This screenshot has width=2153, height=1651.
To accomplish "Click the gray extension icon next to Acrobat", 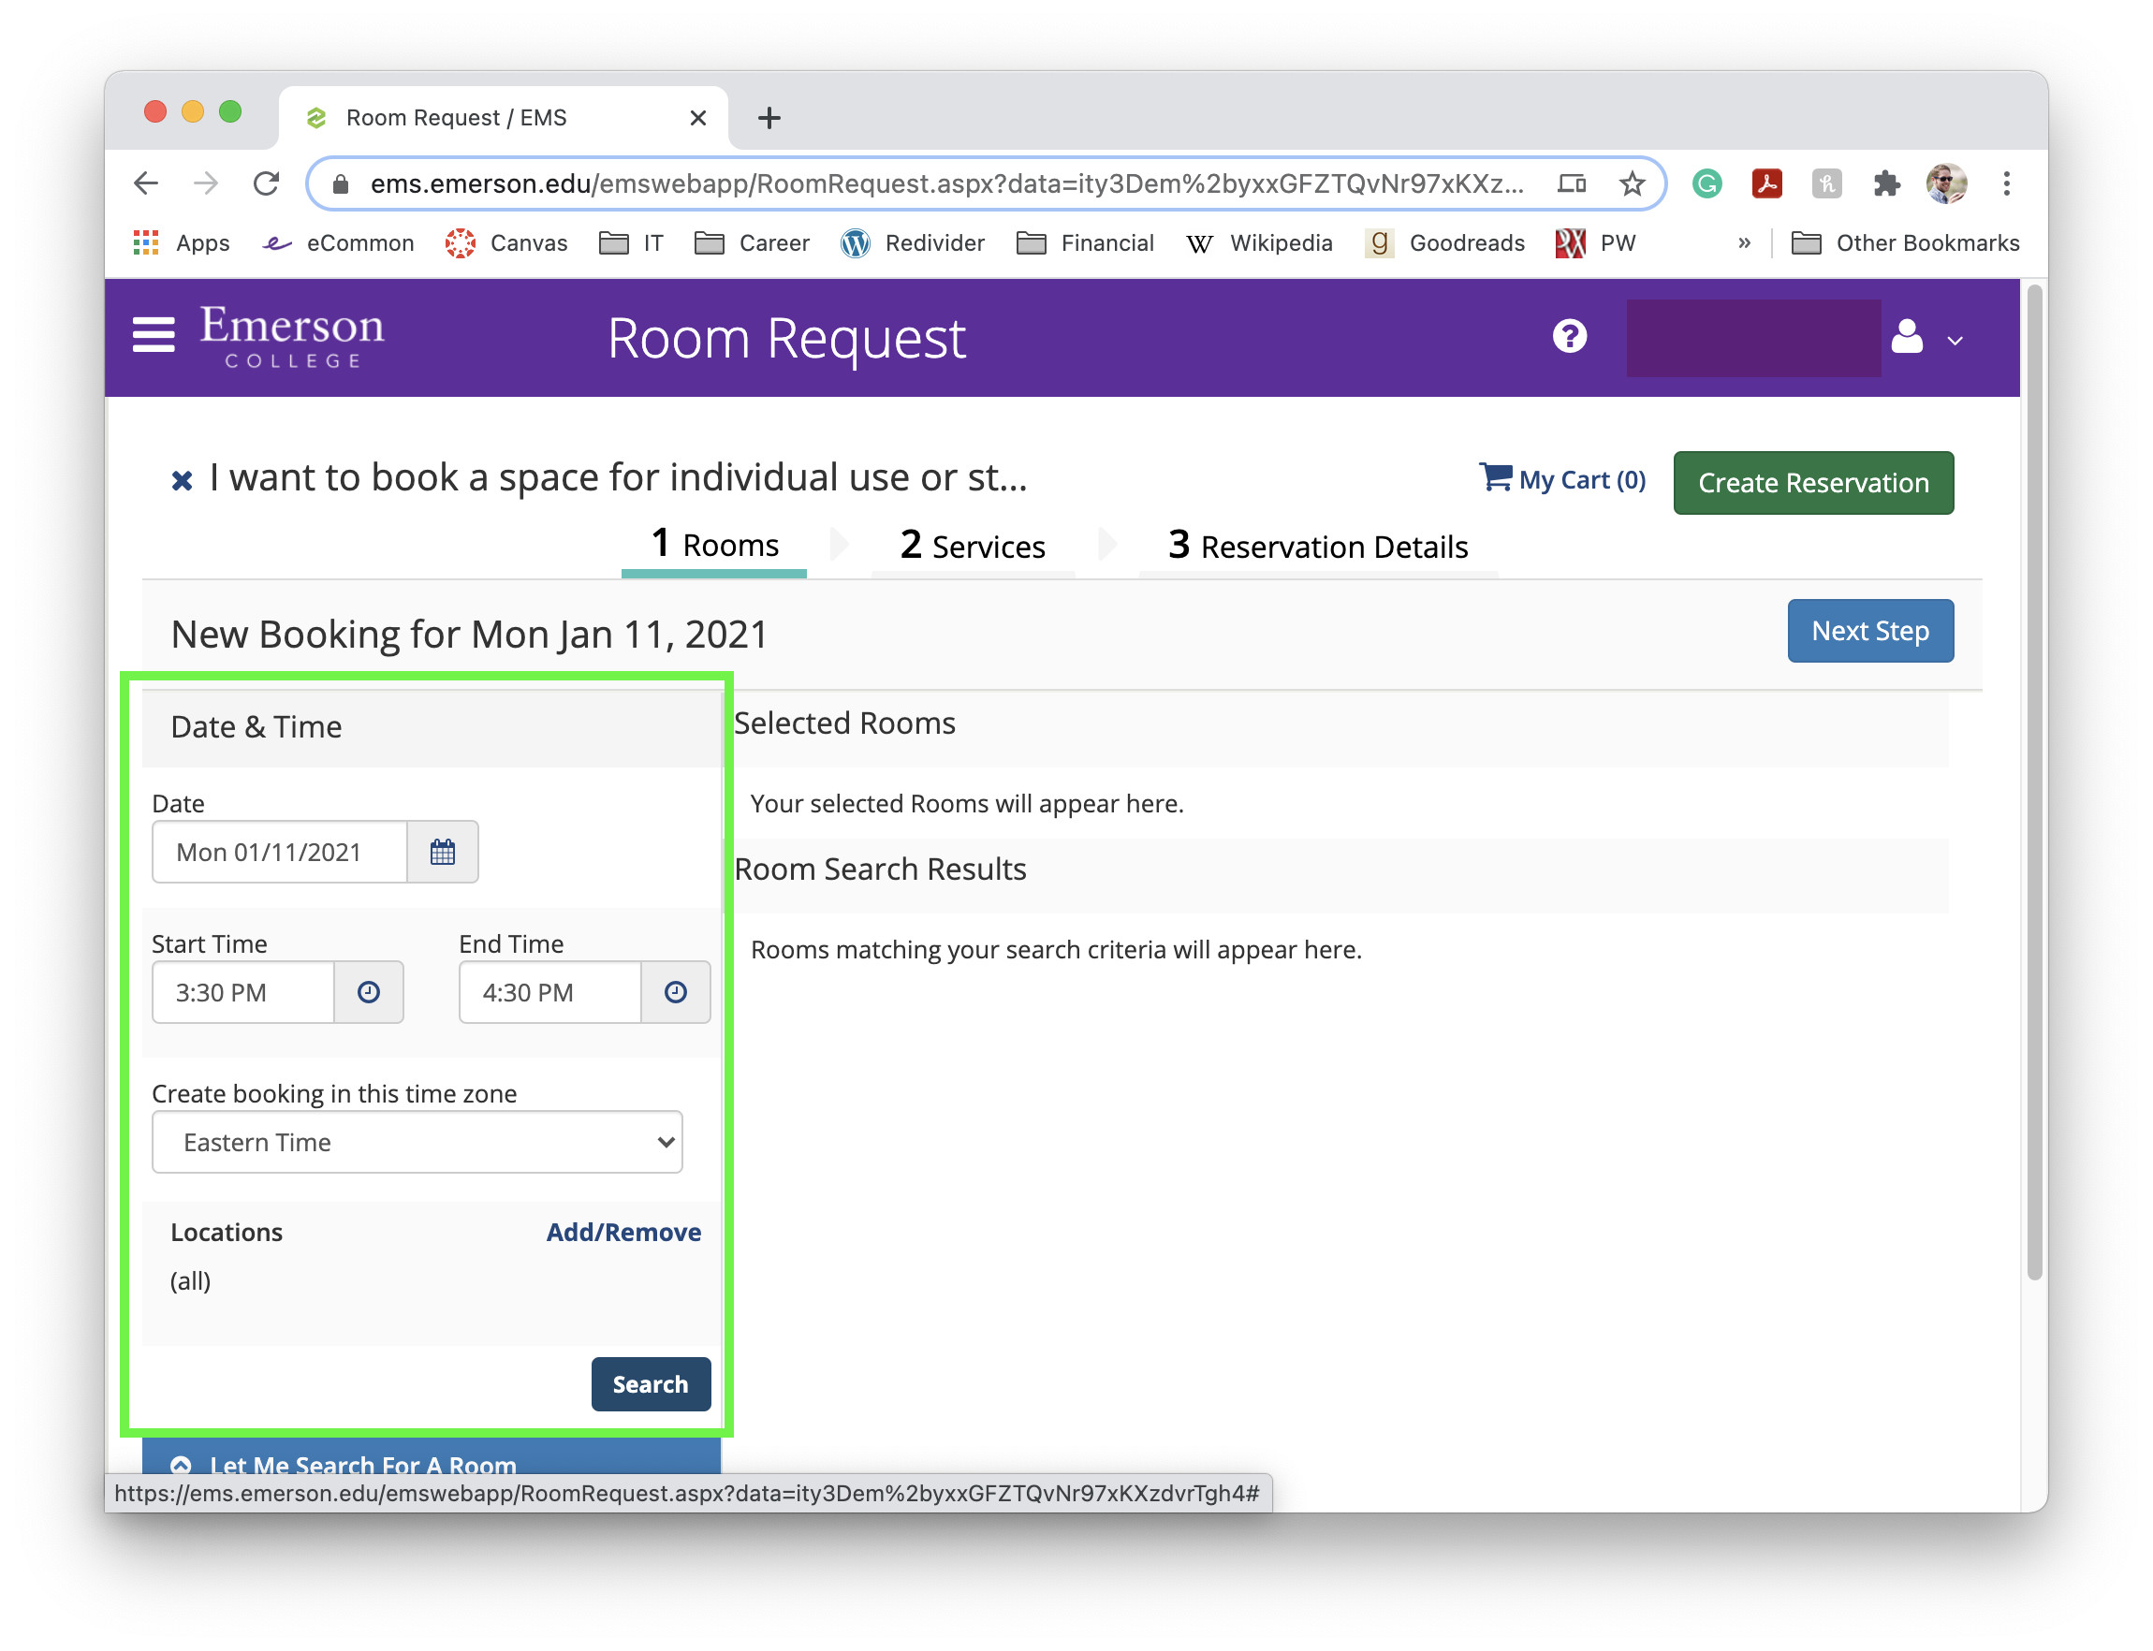I will pos(1825,183).
